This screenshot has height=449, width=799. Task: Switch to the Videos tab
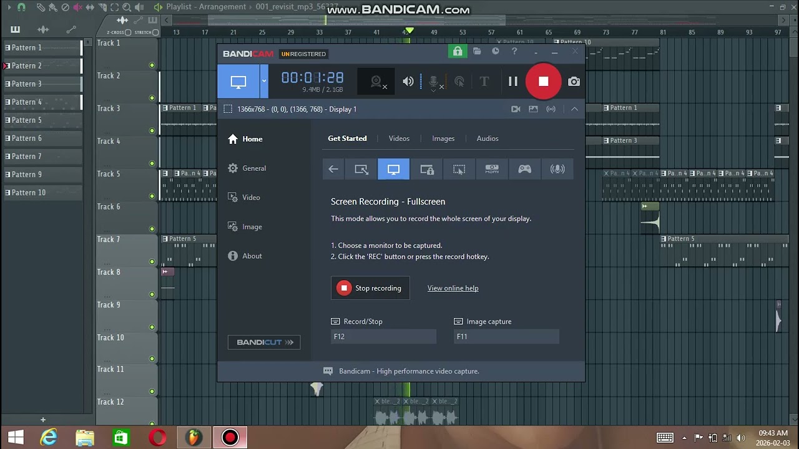coord(399,138)
